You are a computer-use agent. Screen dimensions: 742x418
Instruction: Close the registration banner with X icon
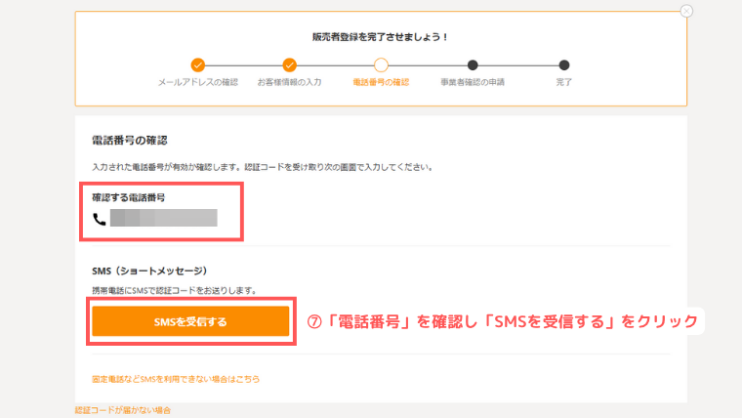pos(686,11)
